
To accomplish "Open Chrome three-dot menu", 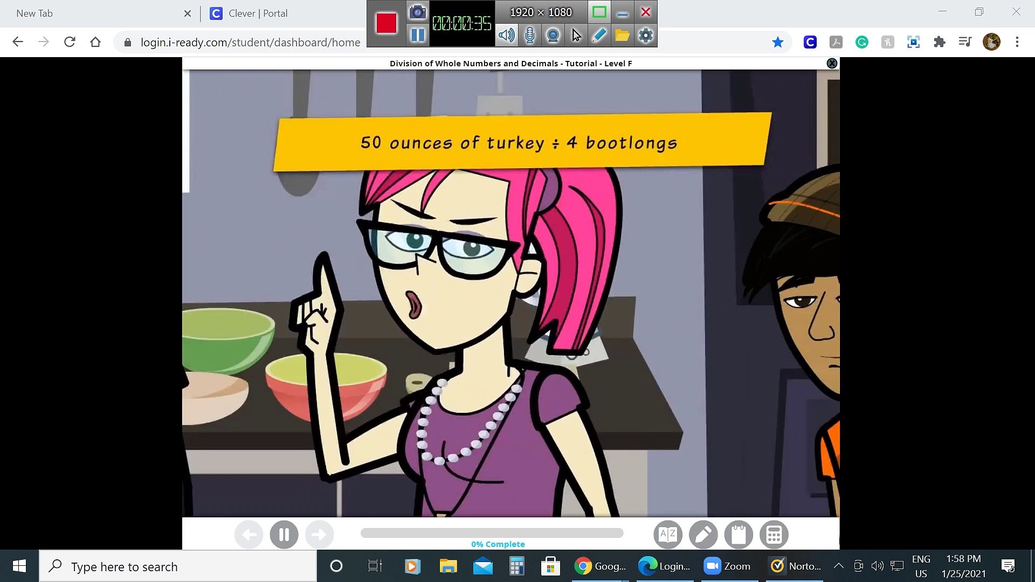I will coord(1017,42).
